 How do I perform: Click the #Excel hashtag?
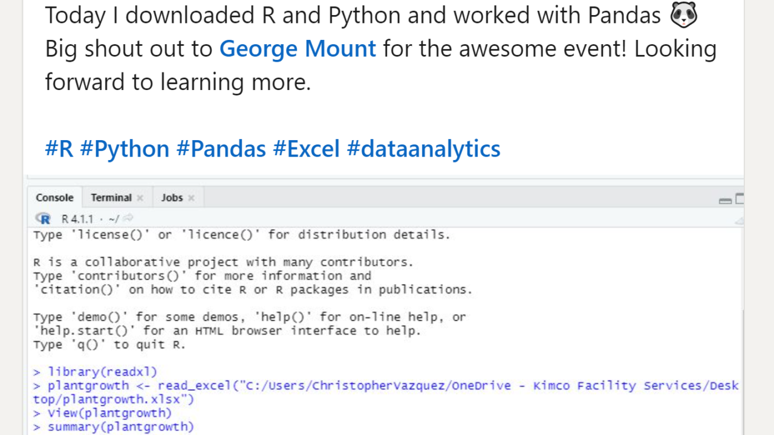pyautogui.click(x=307, y=149)
